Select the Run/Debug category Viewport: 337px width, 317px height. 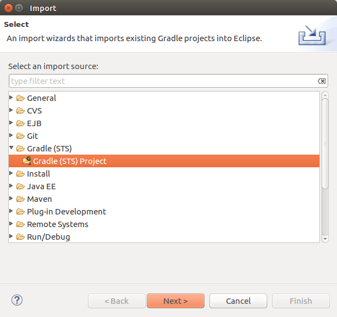(48, 237)
